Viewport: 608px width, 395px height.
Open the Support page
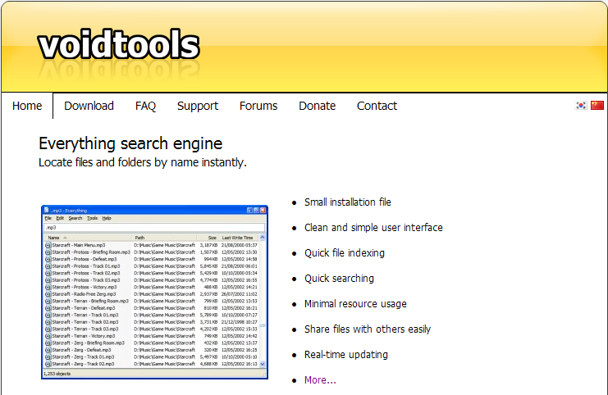pyautogui.click(x=198, y=106)
